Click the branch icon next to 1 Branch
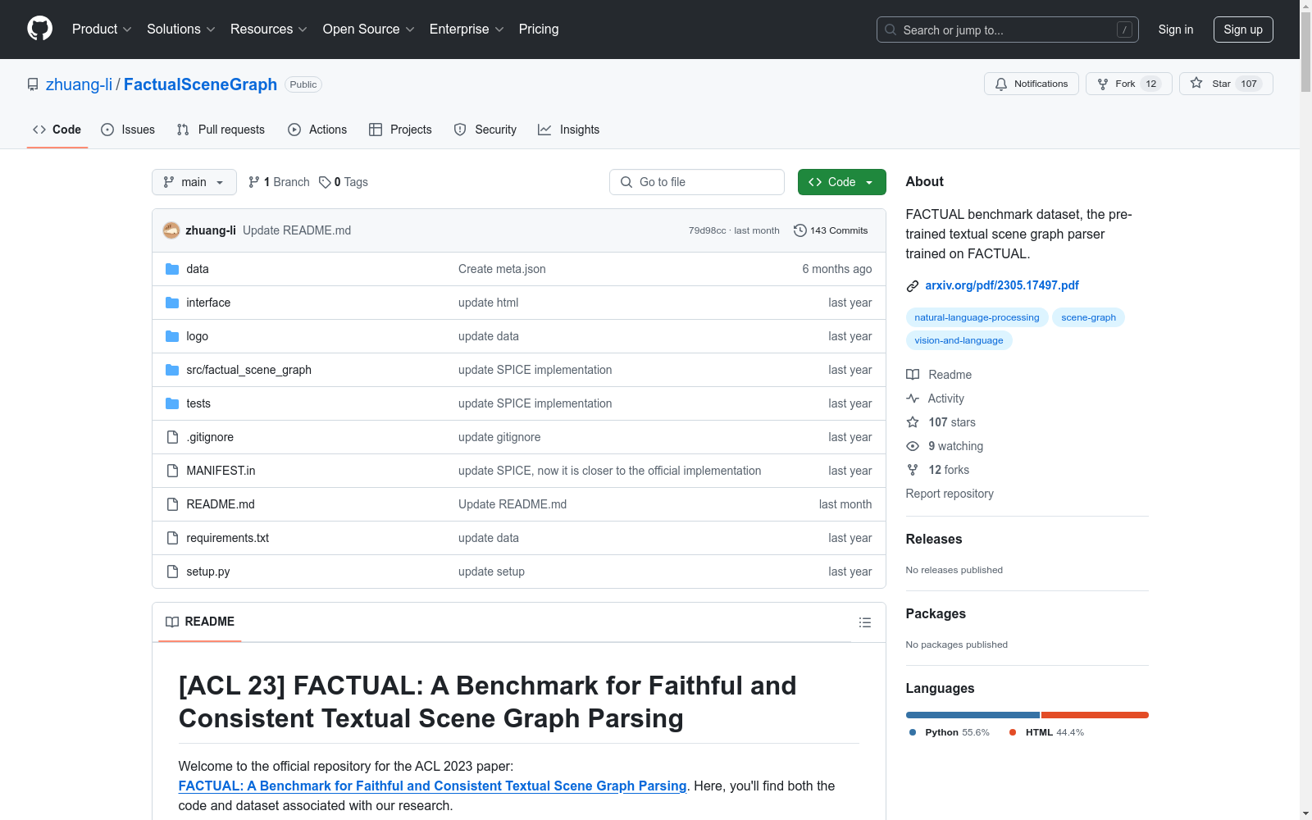Viewport: 1312px width, 820px height. tap(254, 182)
